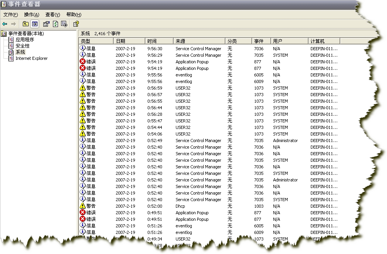Click the Refresh toolbar icon

pos(55,24)
